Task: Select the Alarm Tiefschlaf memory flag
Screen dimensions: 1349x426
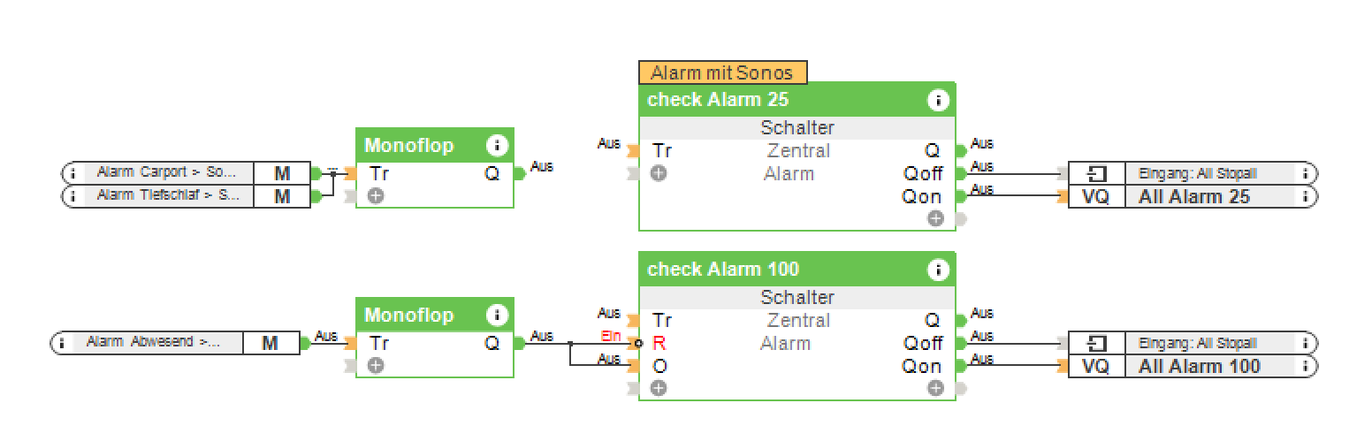Action: [x=168, y=195]
